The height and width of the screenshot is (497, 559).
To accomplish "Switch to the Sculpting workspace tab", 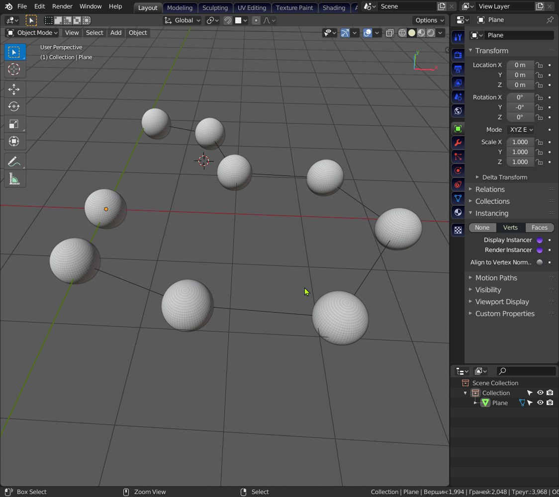I will tap(215, 7).
